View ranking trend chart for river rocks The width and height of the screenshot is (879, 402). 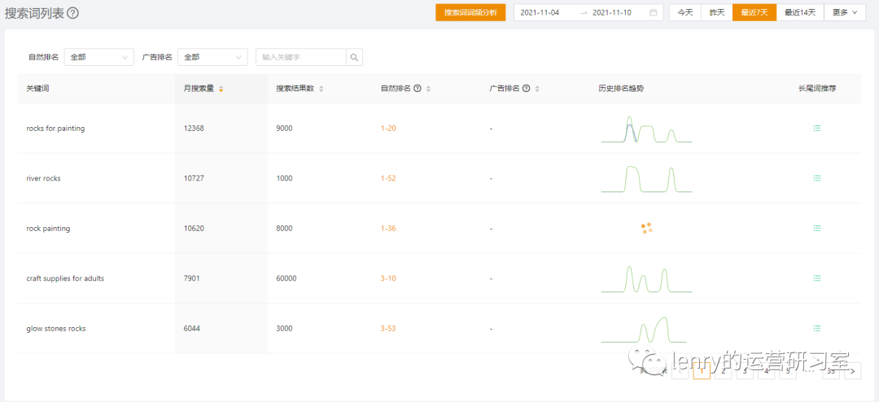[x=646, y=179]
